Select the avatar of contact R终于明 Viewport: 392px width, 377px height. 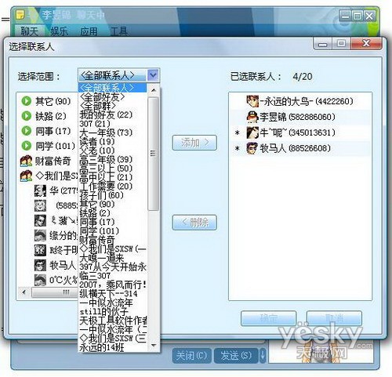pyautogui.click(x=40, y=250)
